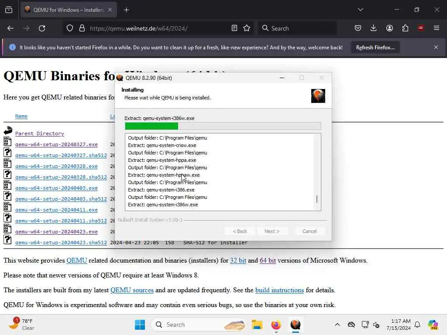Show hidden system tray icons chevron
447x335 pixels.
point(337,325)
